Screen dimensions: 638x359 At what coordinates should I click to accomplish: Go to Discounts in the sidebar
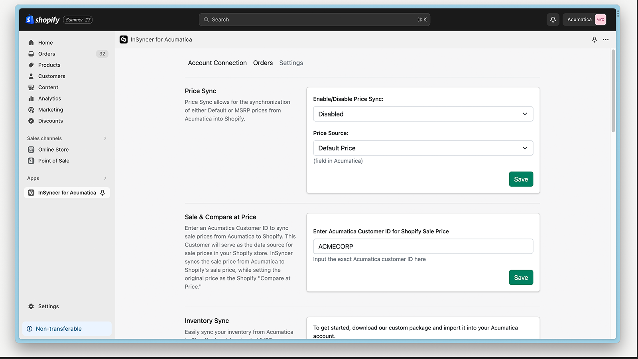point(50,121)
